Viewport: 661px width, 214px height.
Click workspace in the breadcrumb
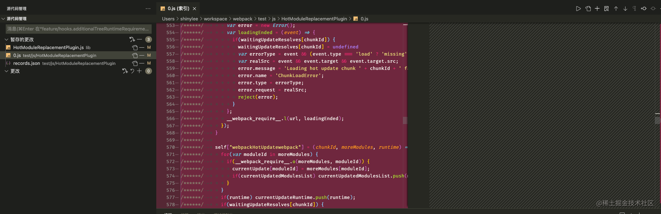(x=215, y=19)
